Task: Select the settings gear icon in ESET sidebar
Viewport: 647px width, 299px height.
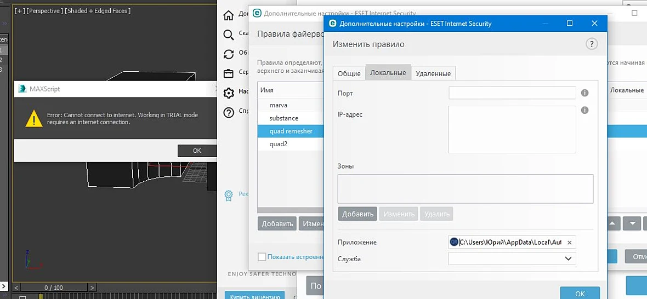Action: coord(228,93)
